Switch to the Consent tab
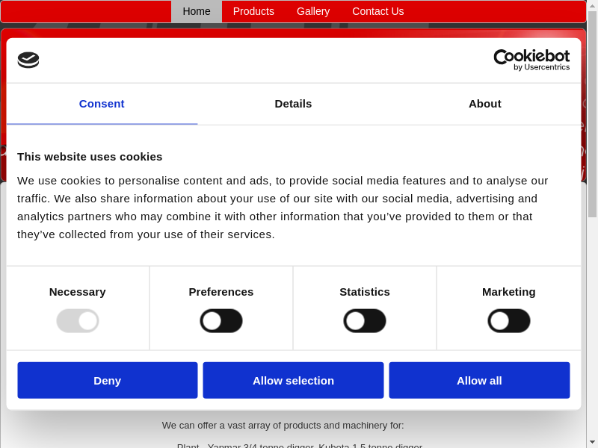Image resolution: width=598 pixels, height=448 pixels. click(102, 104)
